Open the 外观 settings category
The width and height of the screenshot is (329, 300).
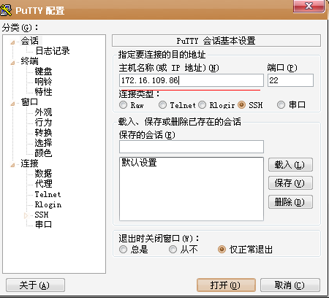(43, 112)
